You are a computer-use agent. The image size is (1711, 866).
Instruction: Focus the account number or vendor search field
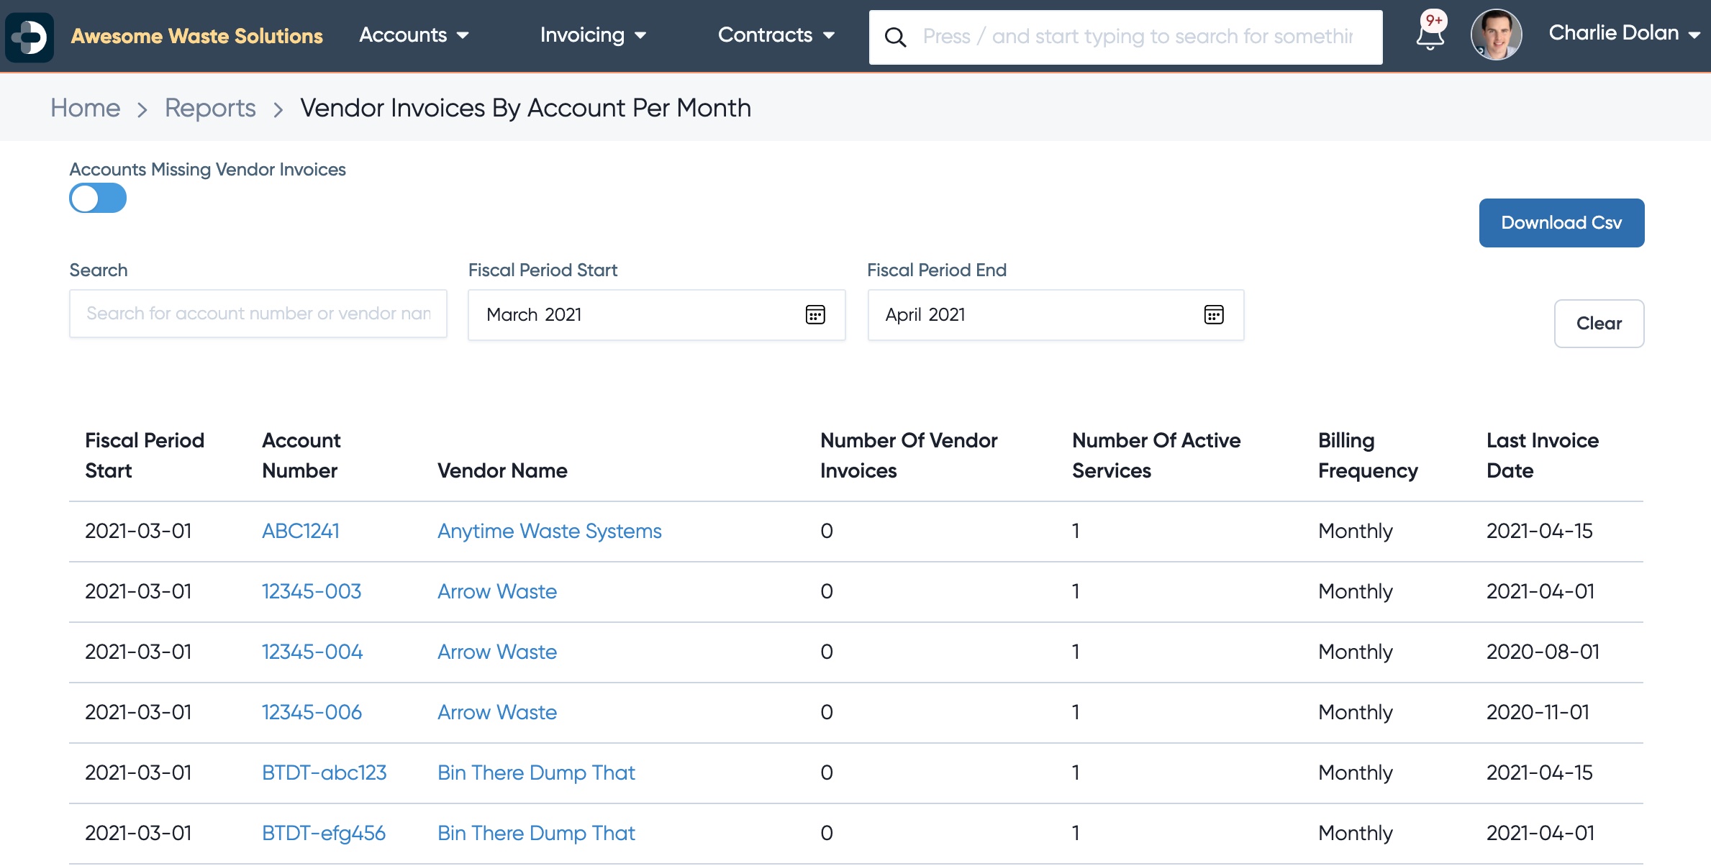tap(258, 314)
